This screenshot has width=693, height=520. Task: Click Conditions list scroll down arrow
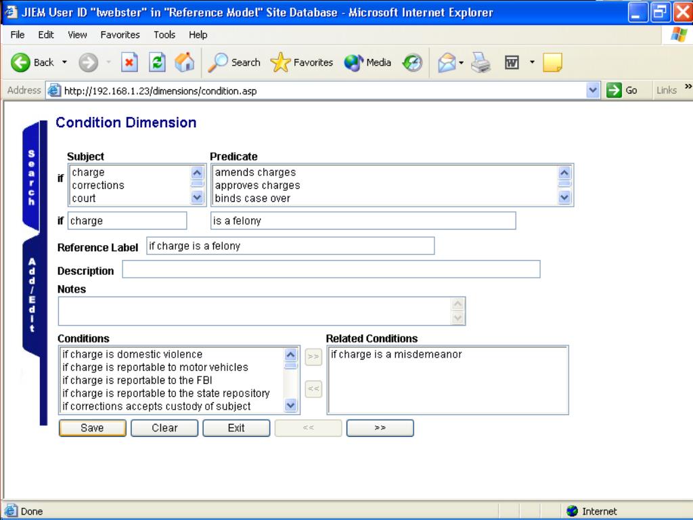coord(290,405)
